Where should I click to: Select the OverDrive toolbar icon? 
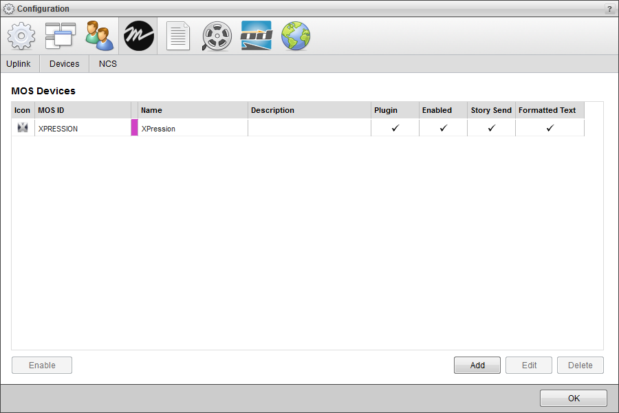(x=256, y=36)
